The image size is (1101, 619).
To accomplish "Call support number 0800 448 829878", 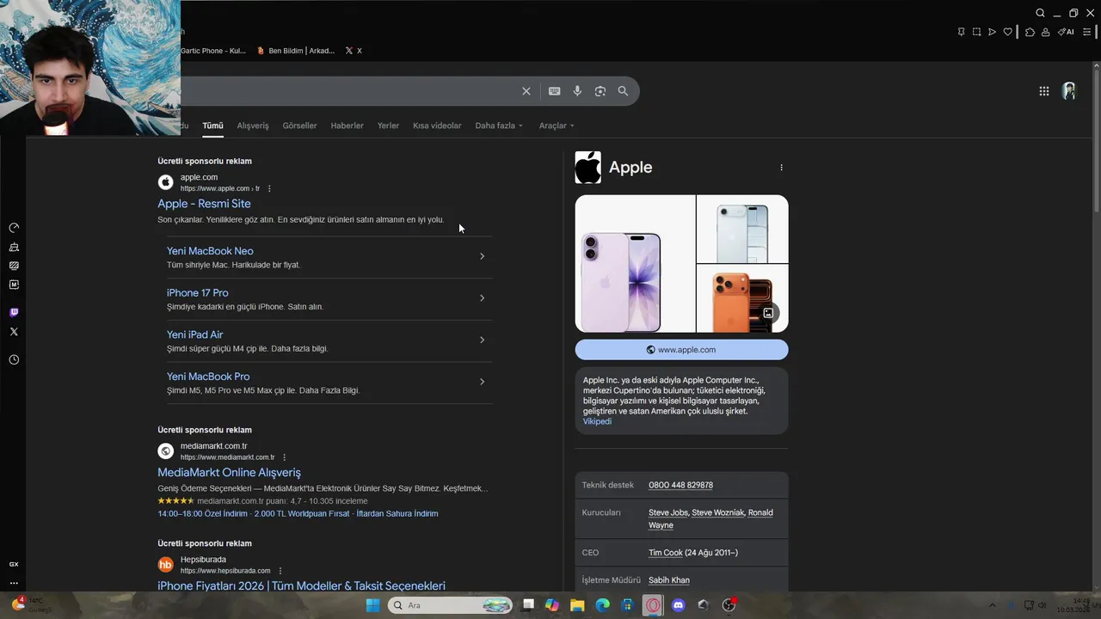I will coord(680,485).
